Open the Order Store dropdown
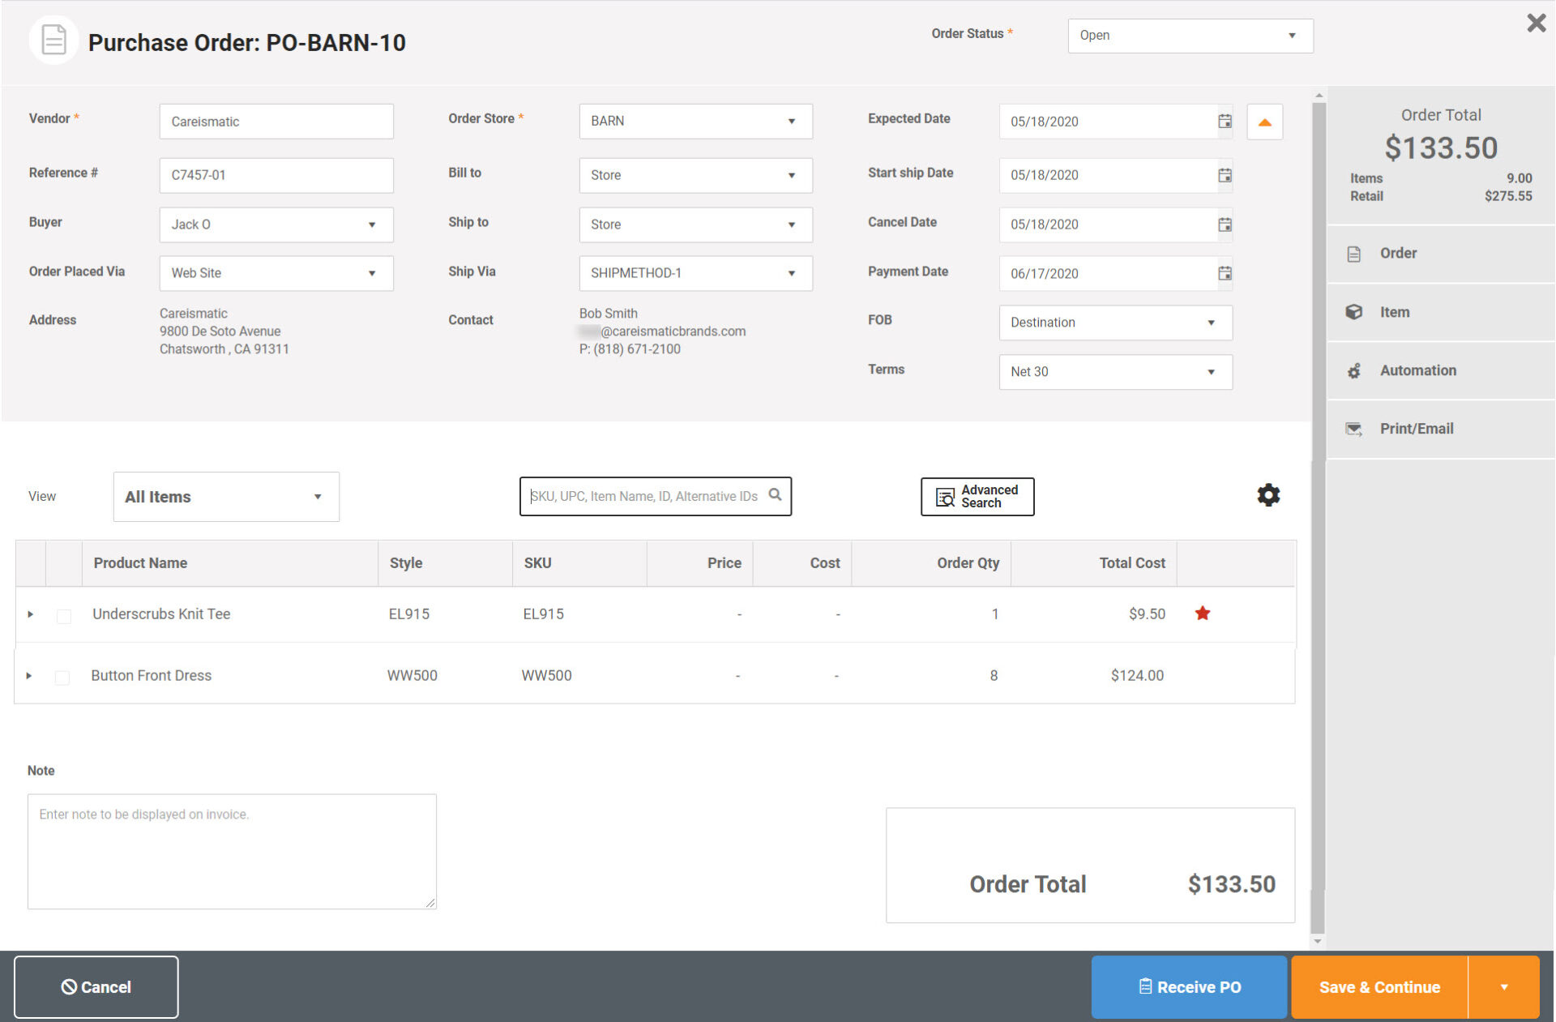 pos(695,121)
